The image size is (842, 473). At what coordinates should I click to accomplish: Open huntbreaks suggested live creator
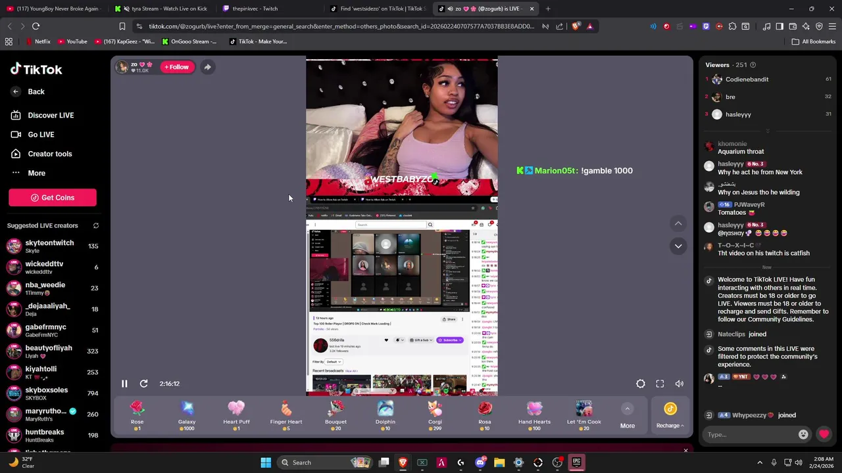53,436
